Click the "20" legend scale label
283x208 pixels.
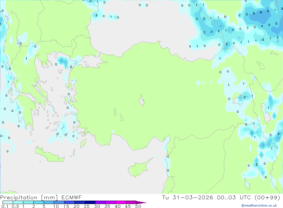tap(76, 206)
